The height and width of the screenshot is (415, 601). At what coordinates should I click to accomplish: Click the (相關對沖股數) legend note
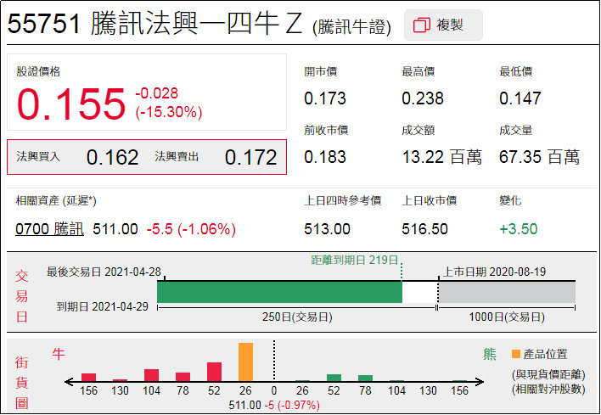point(548,390)
